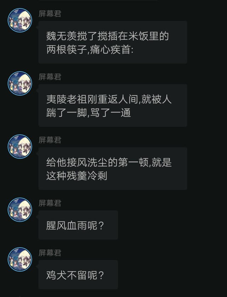The image size is (227, 297).
Task: Open avatar beside the 魏无羡搅了搅 message
Action: coord(20,20)
